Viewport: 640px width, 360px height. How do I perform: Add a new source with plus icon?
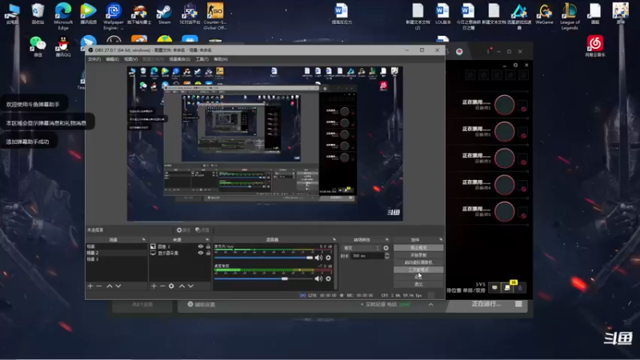click(154, 286)
